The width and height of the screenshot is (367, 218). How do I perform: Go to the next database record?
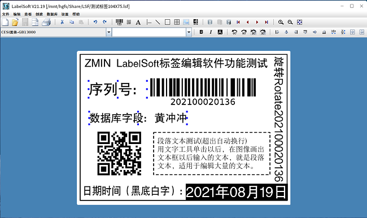pyautogui.click(x=257, y=22)
